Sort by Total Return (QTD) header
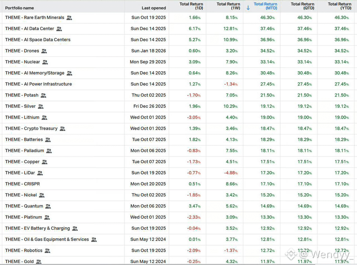The height and width of the screenshot is (265, 357). tap(303, 6)
